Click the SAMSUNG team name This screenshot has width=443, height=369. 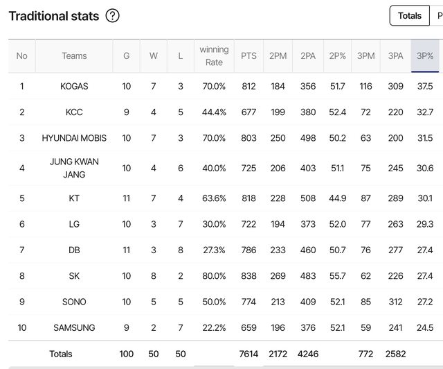click(74, 327)
